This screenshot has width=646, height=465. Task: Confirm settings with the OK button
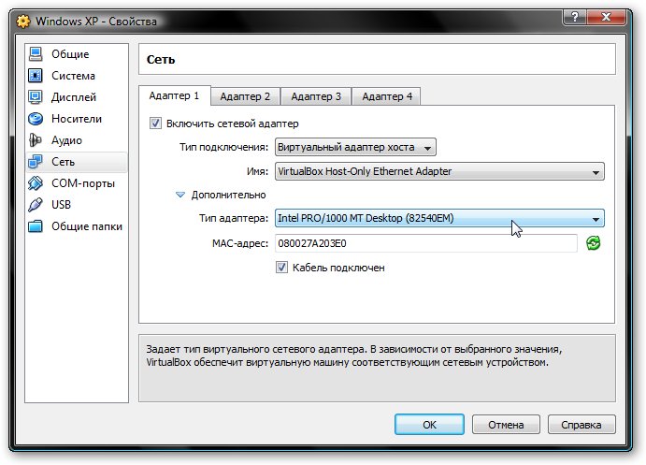429,425
